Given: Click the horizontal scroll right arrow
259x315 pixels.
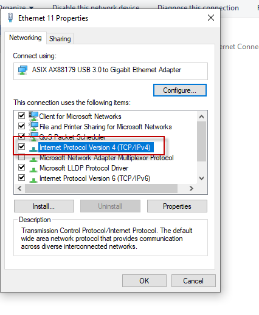Looking at the screenshot, I should (x=191, y=189).
